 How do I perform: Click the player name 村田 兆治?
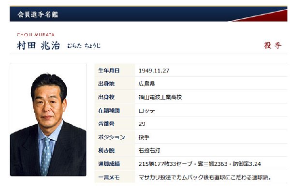coord(39,45)
